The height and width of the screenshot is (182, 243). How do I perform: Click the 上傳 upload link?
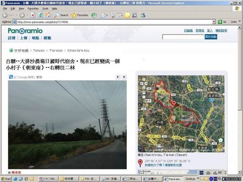tap(24, 38)
